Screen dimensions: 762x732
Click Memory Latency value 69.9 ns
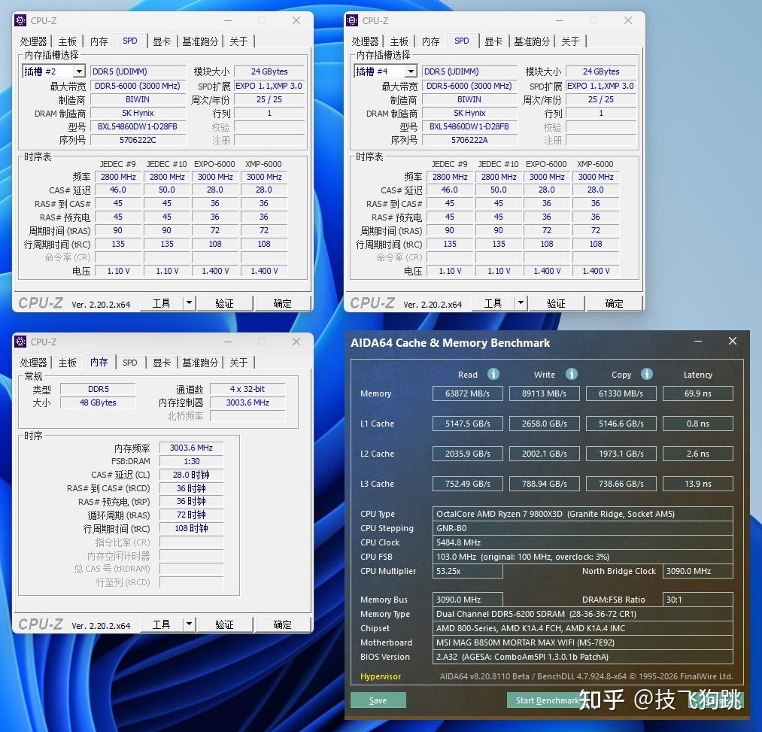pos(698,393)
